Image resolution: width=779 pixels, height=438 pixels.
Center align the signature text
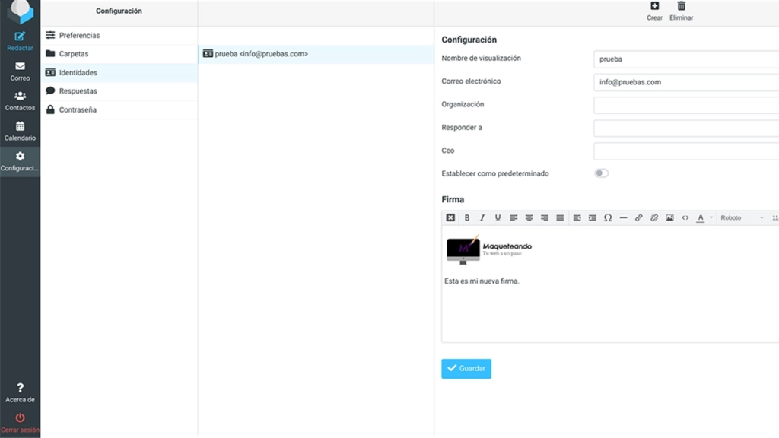click(x=529, y=217)
